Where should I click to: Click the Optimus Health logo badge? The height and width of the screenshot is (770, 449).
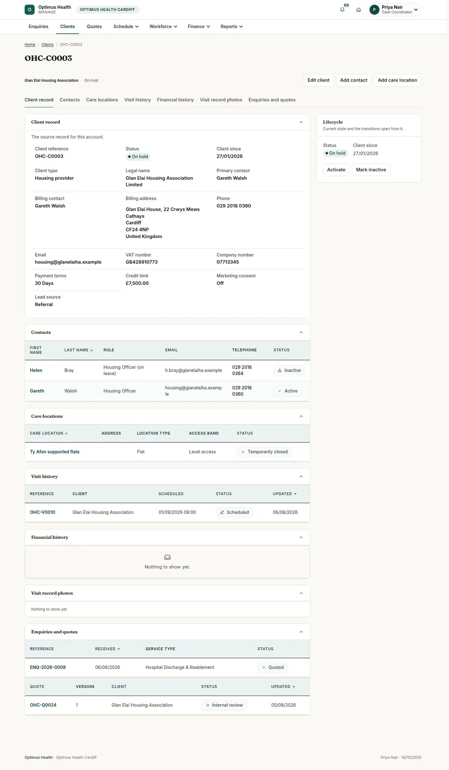pos(30,10)
